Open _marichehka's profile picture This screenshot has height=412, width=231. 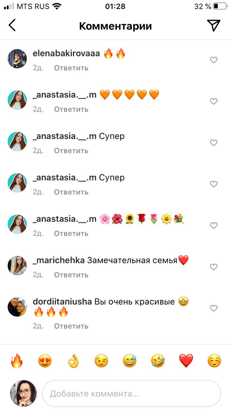pyautogui.click(x=17, y=266)
